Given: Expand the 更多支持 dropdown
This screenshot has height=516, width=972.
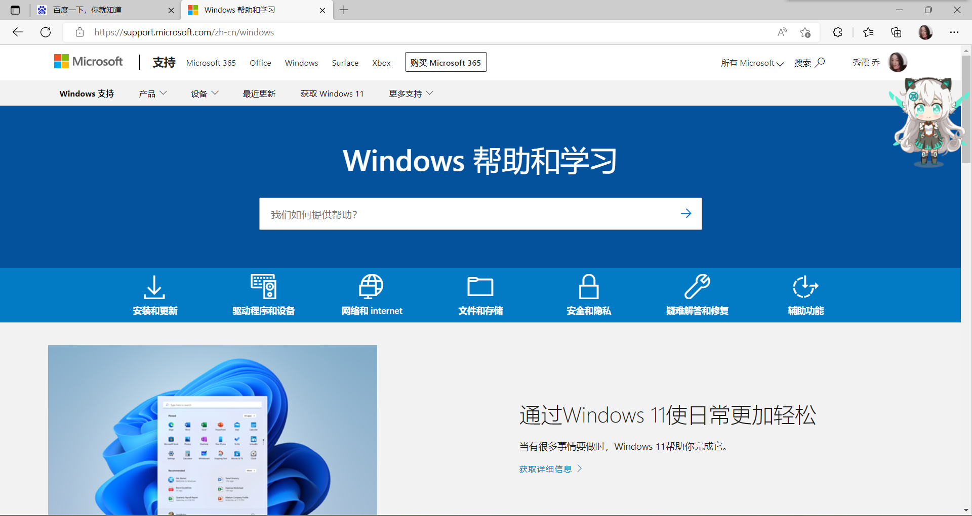Looking at the screenshot, I should (x=411, y=93).
